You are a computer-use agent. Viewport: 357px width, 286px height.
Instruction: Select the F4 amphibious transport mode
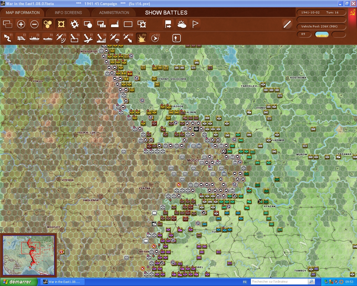(48, 38)
